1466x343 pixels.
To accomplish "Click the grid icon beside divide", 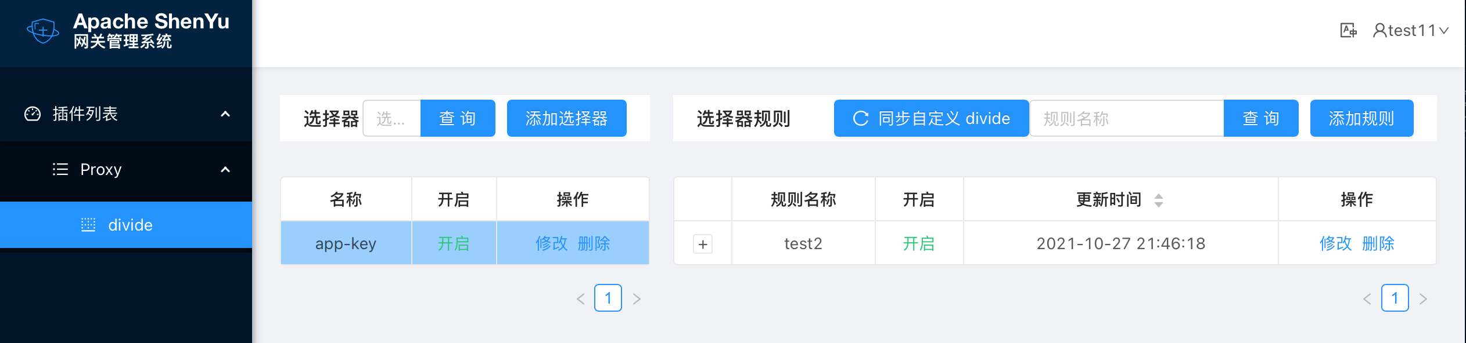I will pos(88,225).
